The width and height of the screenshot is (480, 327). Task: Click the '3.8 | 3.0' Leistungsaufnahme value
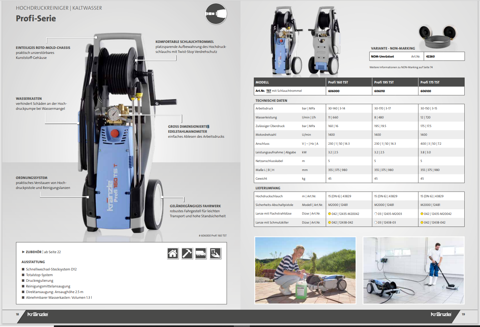[x=425, y=152]
